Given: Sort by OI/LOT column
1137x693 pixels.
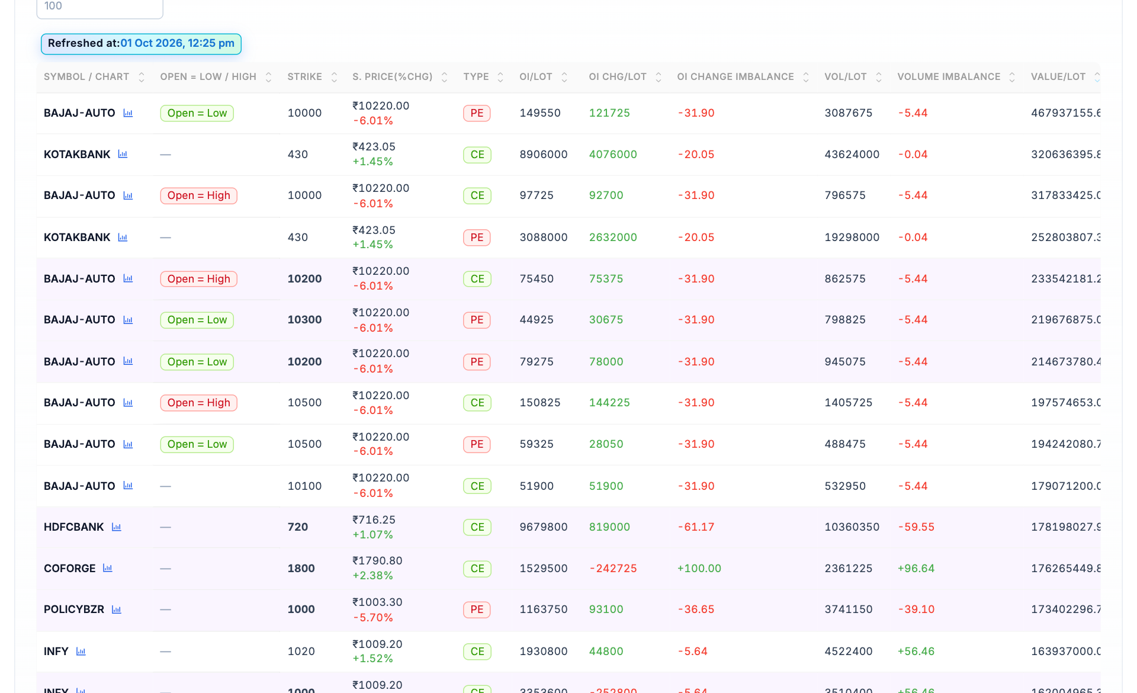Looking at the screenshot, I should [564, 77].
